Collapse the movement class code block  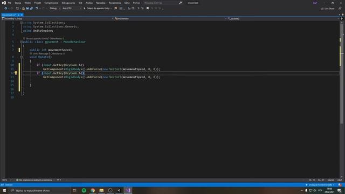[22, 42]
